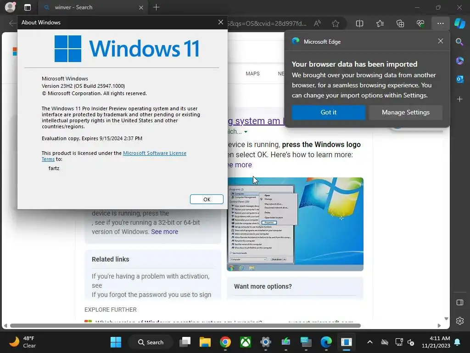
Task: Switch to winver window on taskbar
Action: point(346,342)
